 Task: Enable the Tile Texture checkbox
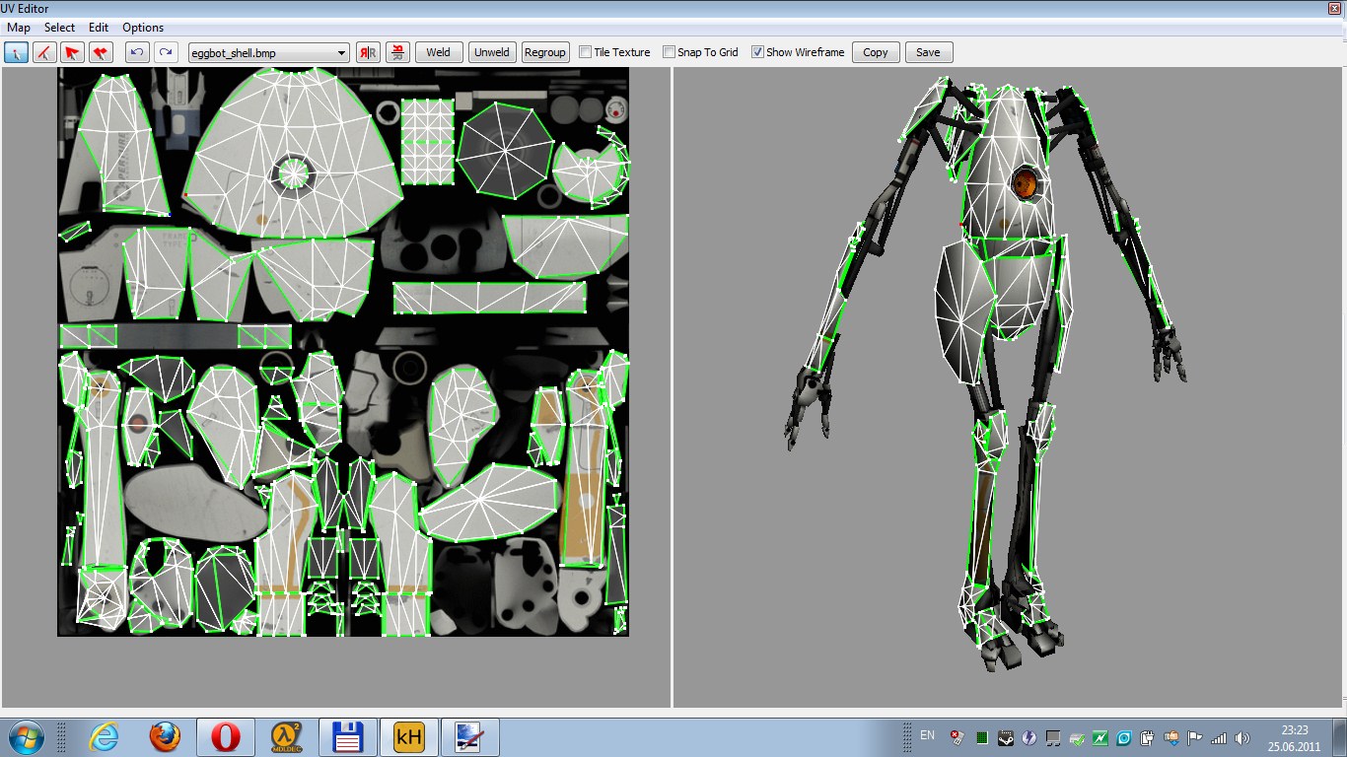click(586, 52)
